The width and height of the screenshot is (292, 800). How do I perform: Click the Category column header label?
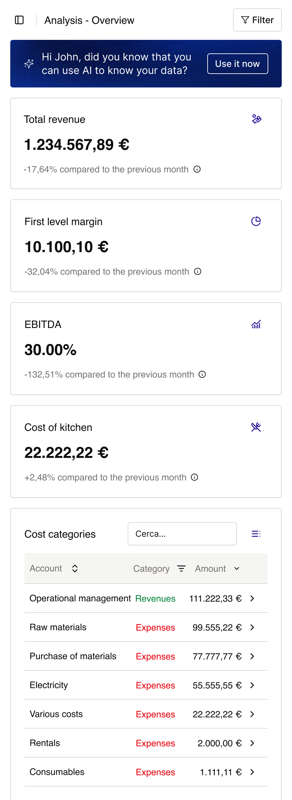tap(151, 569)
